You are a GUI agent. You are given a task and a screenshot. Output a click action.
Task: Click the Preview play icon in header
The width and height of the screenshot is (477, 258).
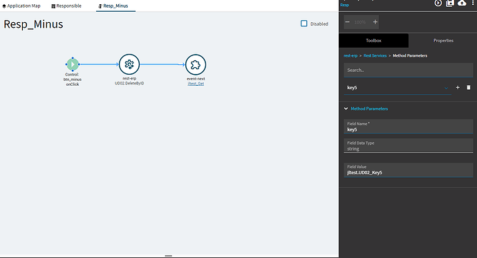tap(438, 3)
